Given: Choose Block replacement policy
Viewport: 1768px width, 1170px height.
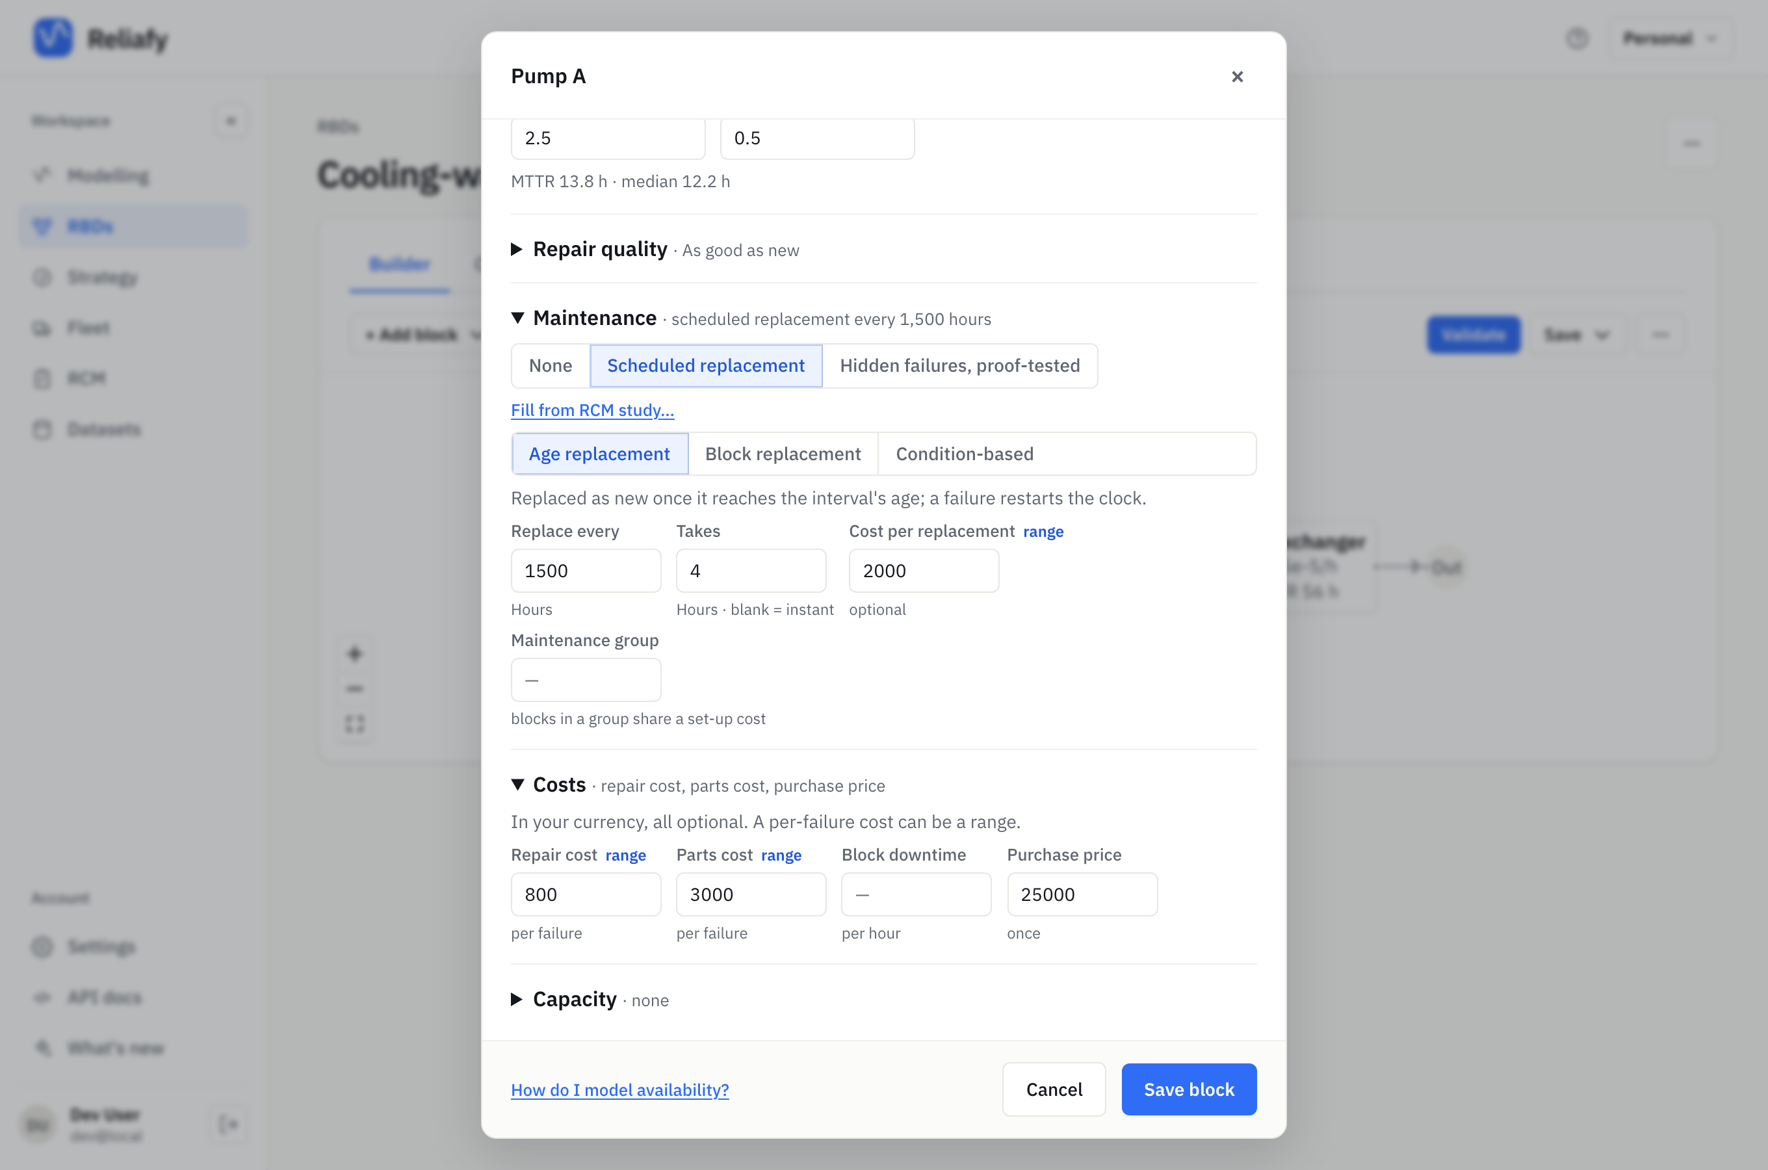Looking at the screenshot, I should [783, 454].
